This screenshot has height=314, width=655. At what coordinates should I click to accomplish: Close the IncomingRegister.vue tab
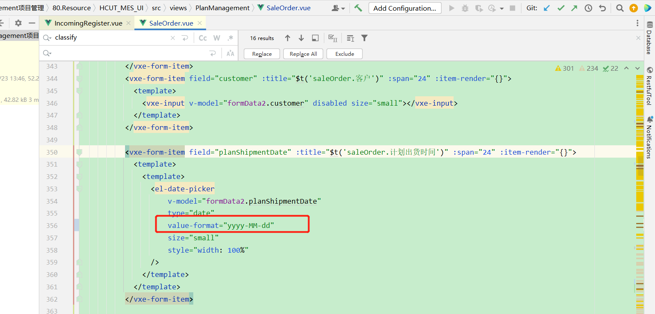point(128,23)
